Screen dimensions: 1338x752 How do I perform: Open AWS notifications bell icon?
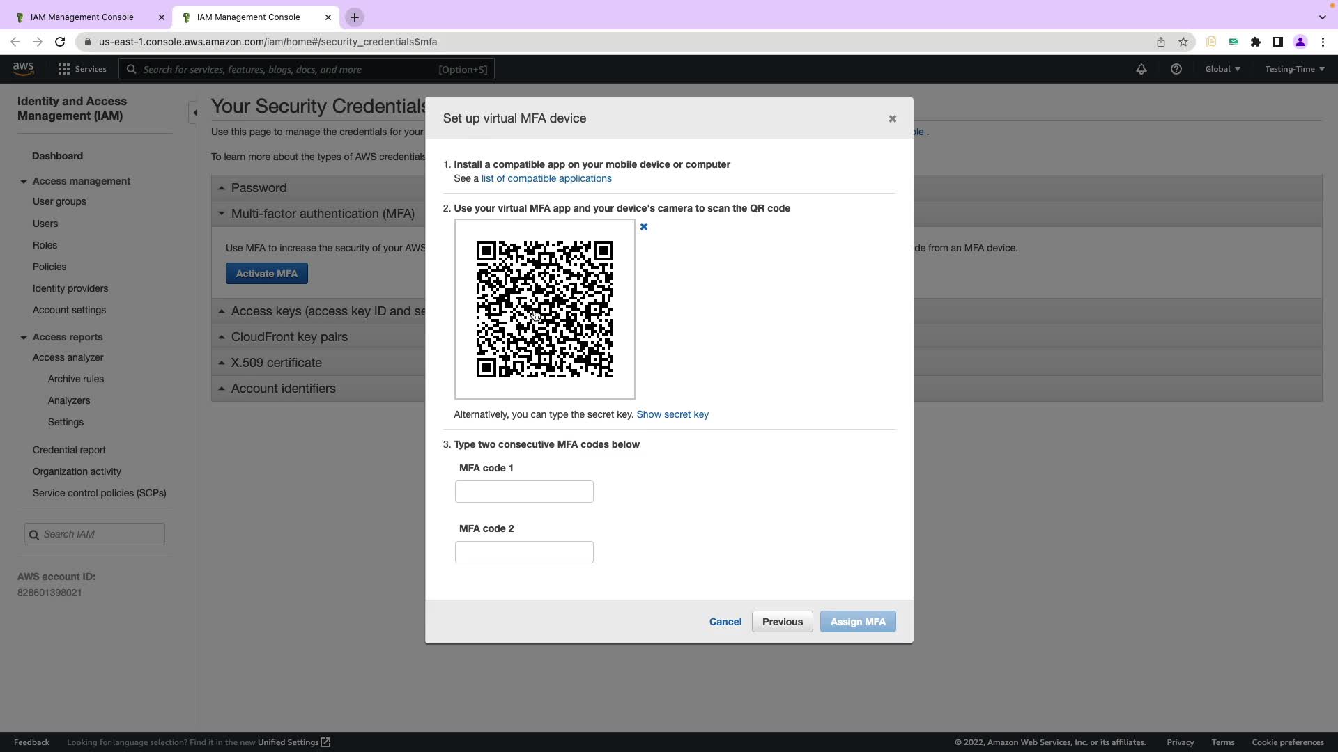pyautogui.click(x=1141, y=69)
